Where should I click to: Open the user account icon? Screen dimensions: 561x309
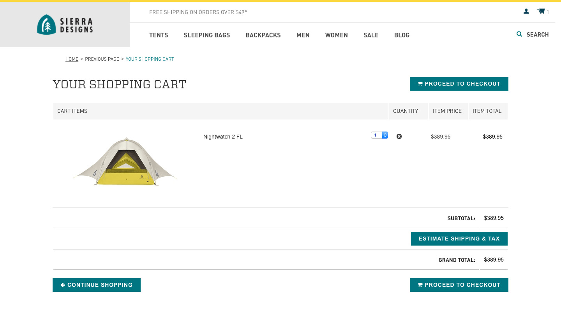click(526, 11)
